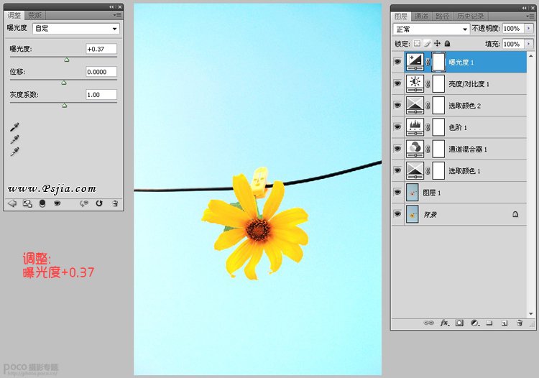Click the 位移 slider handle
Viewport: 539px width, 378px height.
[x=63, y=83]
